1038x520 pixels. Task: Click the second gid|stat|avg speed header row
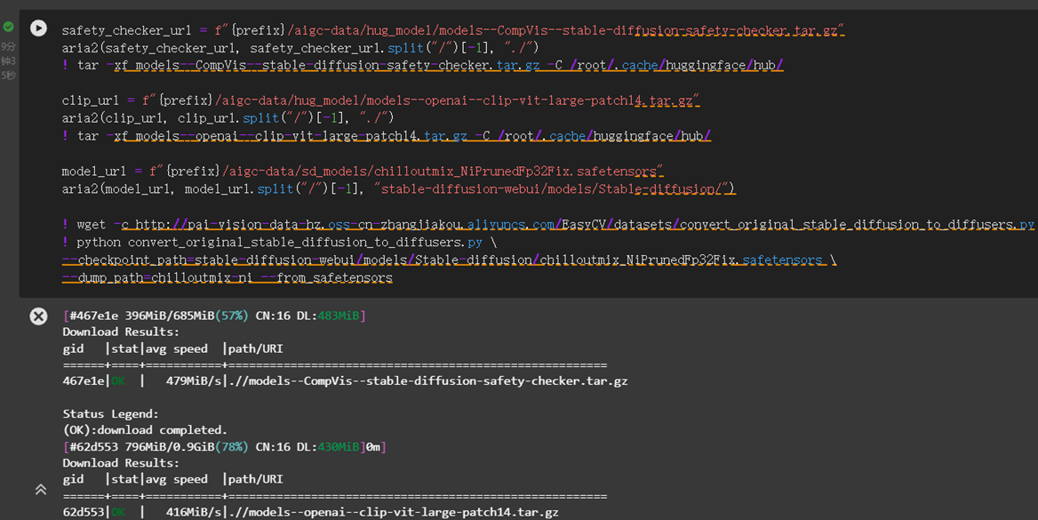[172, 479]
